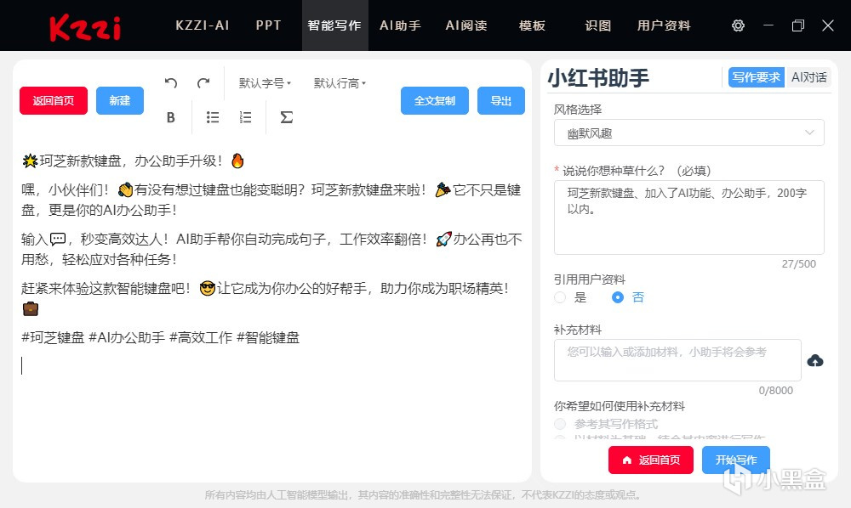Switch to AI对话 tab
Image resolution: width=851 pixels, height=508 pixels.
pyautogui.click(x=808, y=77)
